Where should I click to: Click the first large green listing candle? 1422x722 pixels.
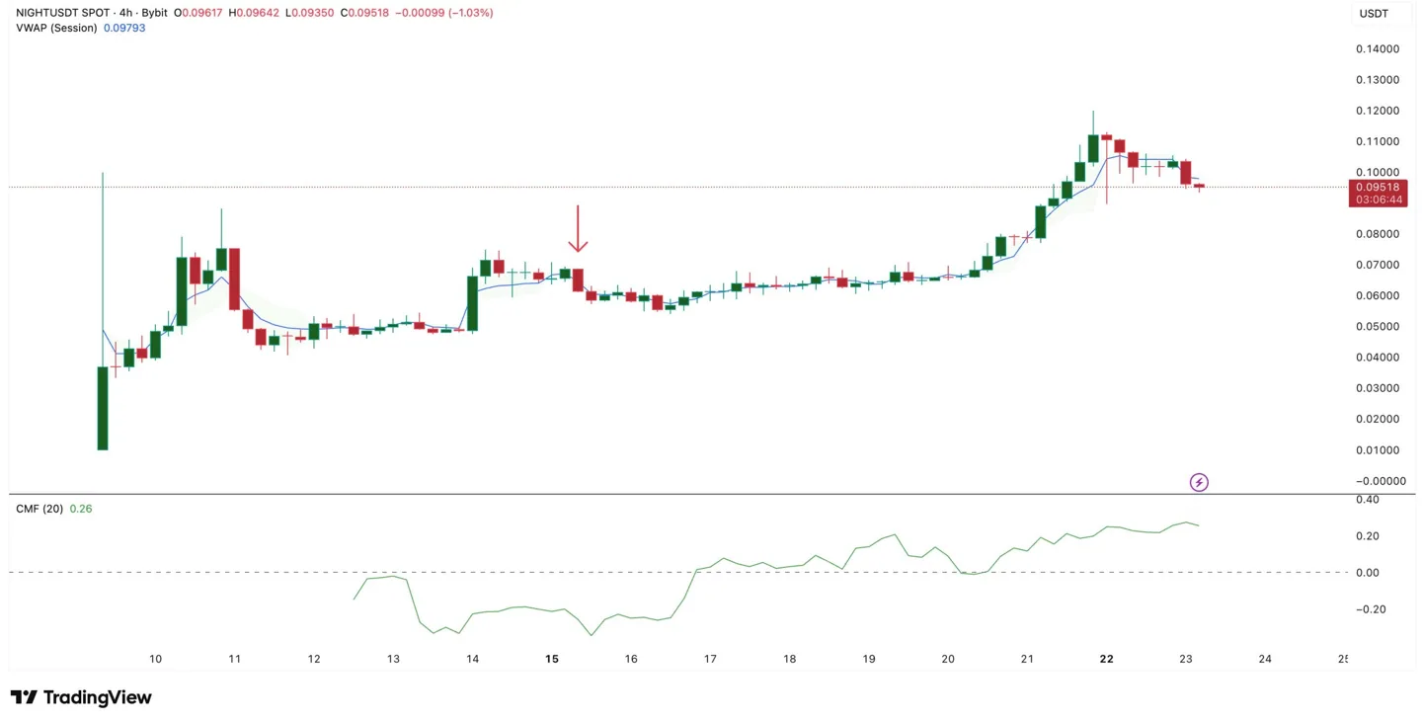tap(103, 408)
